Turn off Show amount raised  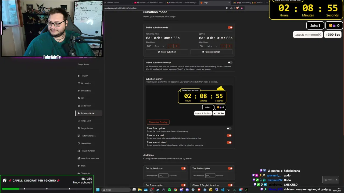(x=229, y=142)
